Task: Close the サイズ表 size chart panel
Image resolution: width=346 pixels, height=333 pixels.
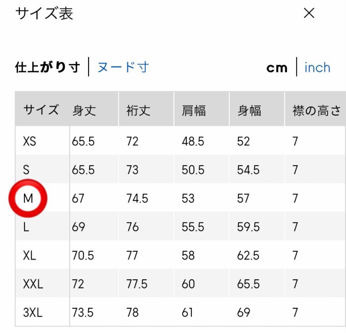Action: coord(309,13)
